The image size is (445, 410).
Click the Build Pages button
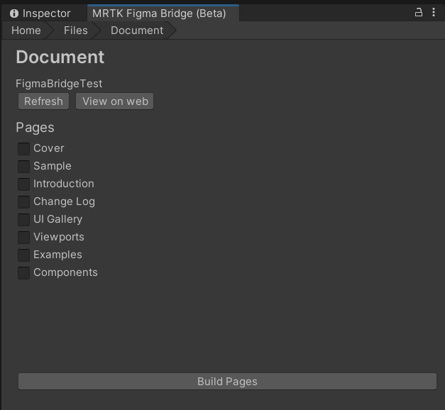point(227,382)
